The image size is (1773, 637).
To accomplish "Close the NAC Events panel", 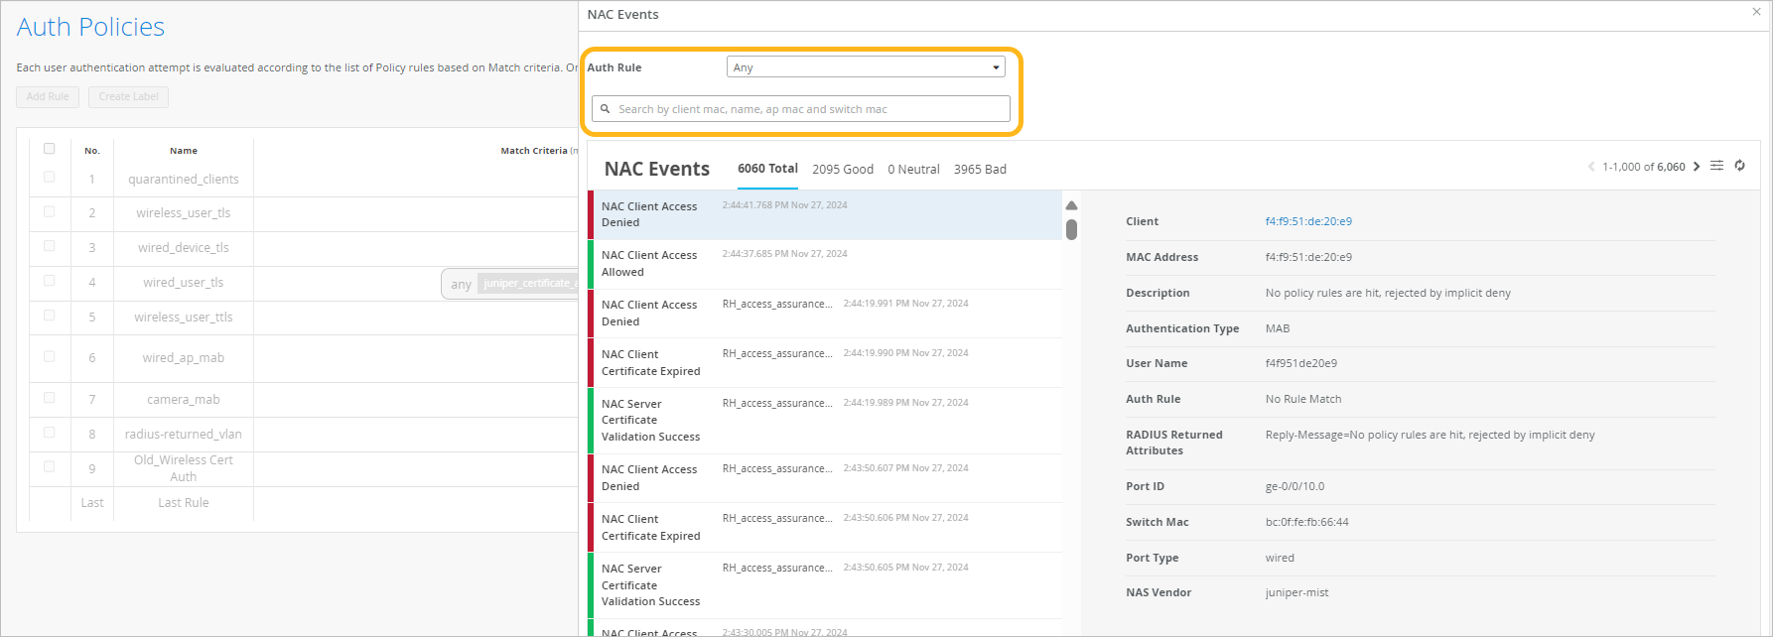I will pyautogui.click(x=1756, y=13).
